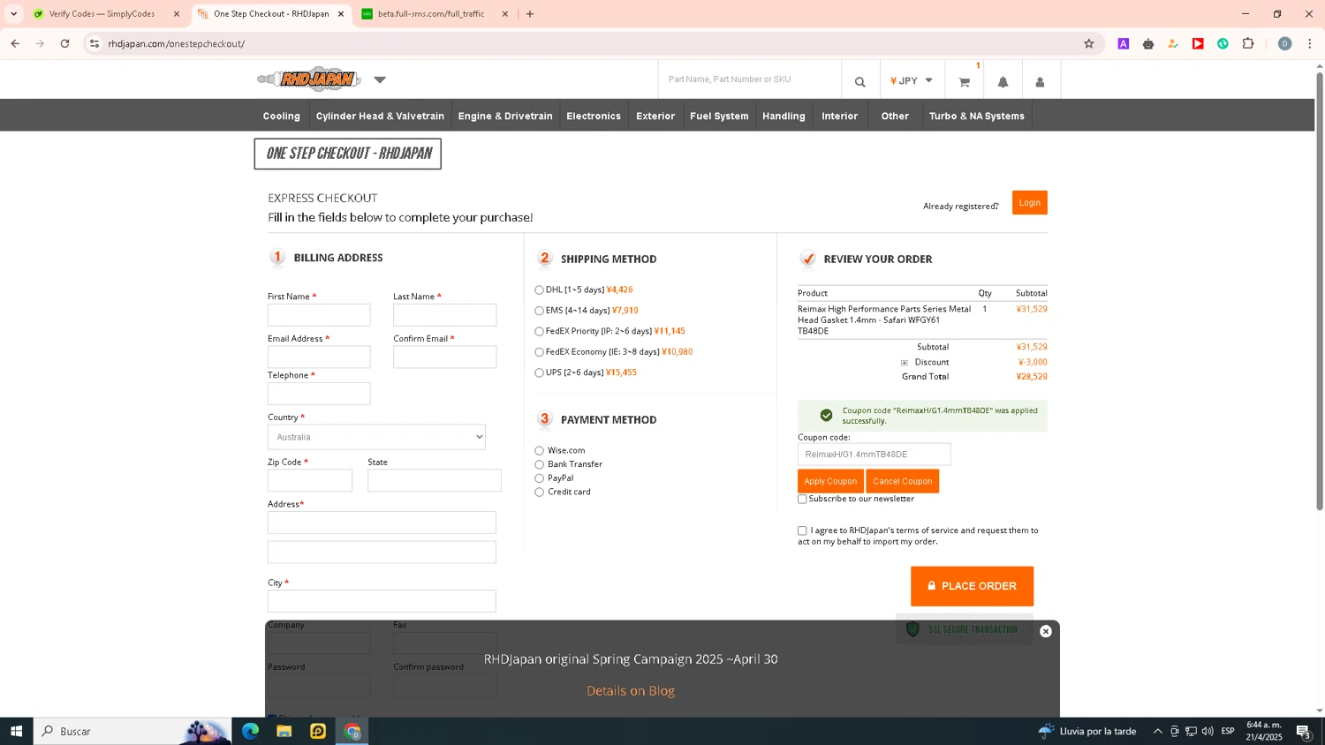Click the page vertical scrollbar

(1320, 291)
